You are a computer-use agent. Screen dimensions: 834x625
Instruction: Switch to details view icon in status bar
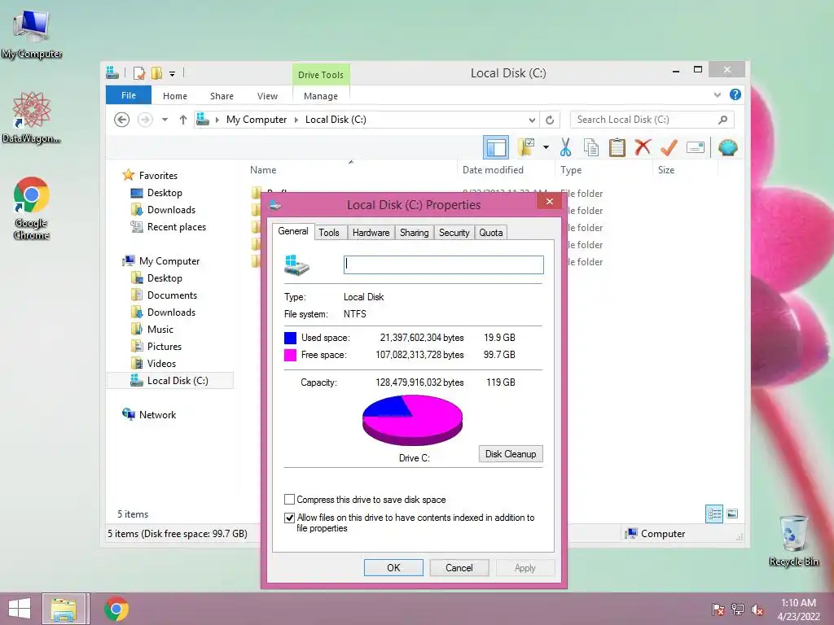pos(713,514)
